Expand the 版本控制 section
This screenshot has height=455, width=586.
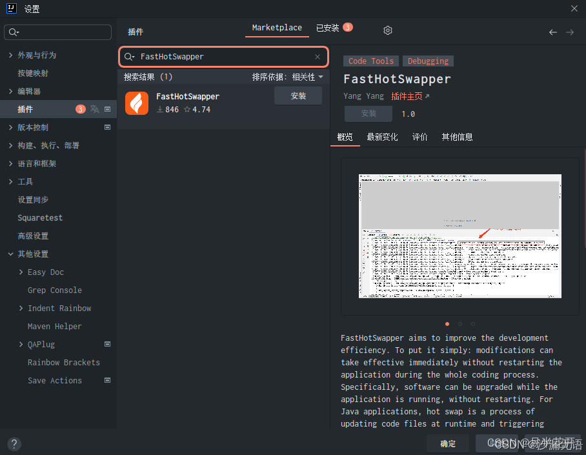[10, 128]
